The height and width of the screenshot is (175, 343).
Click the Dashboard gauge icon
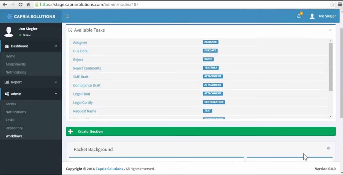point(7,46)
